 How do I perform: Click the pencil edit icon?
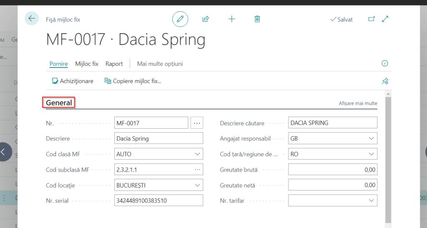click(180, 19)
